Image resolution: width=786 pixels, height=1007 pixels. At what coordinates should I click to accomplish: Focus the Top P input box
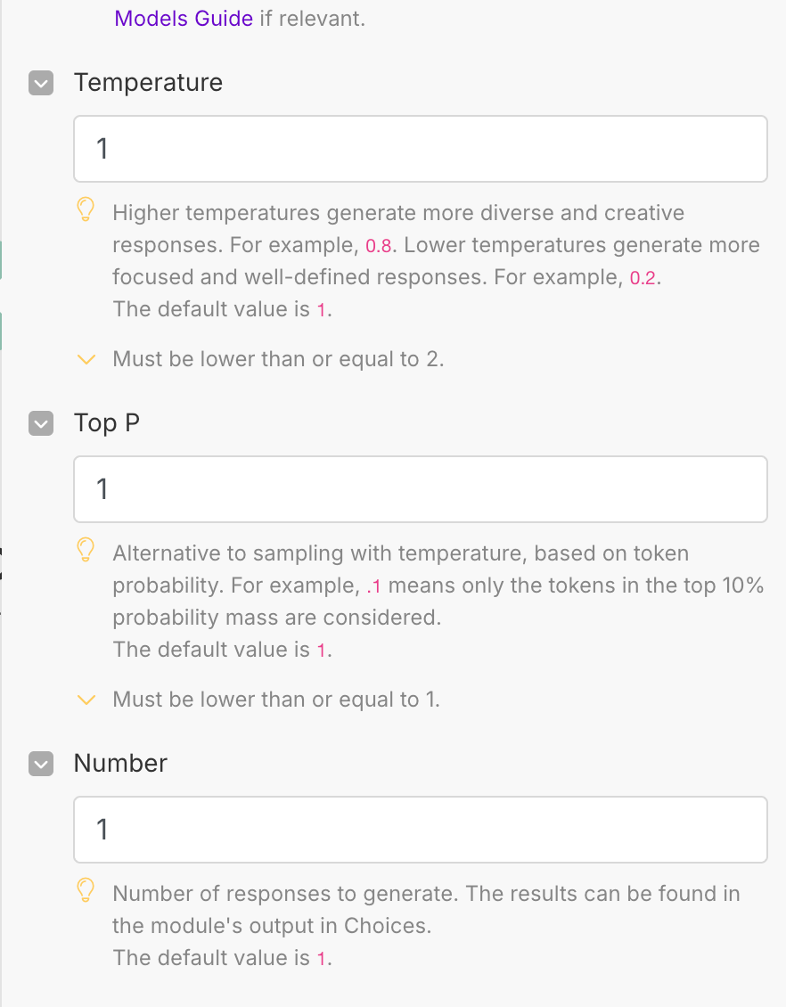[420, 489]
